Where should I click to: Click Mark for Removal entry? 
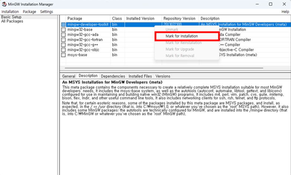pos(180,56)
